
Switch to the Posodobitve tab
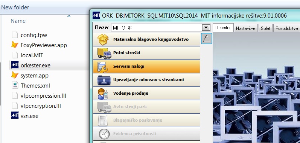(286, 28)
